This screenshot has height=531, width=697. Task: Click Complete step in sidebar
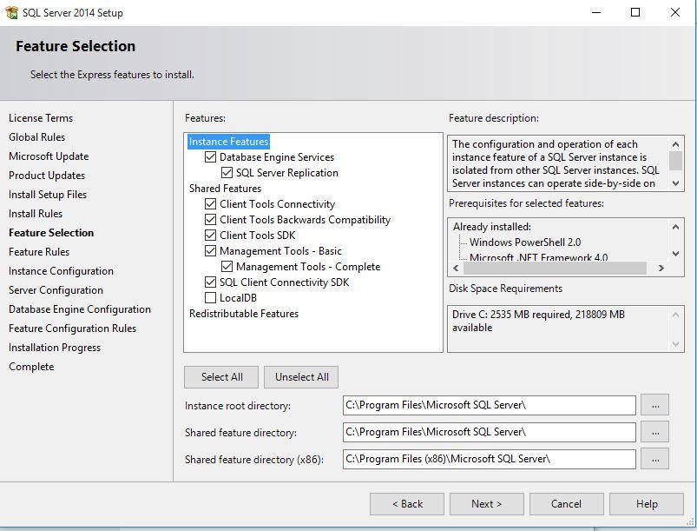pos(31,367)
